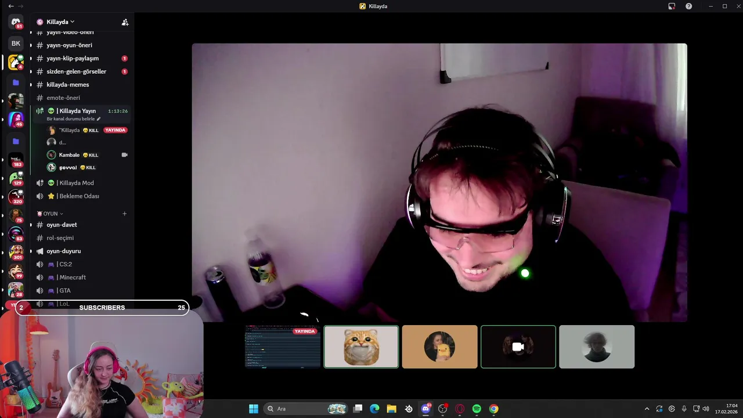
Task: Open Opera browser from the taskbar
Action: (x=460, y=409)
